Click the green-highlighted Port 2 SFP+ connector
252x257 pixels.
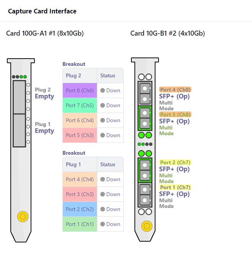pyautogui.click(x=145, y=170)
